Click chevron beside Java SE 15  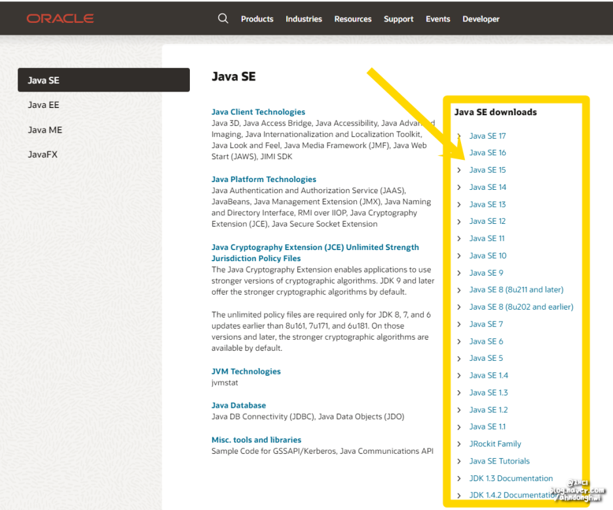coord(459,170)
